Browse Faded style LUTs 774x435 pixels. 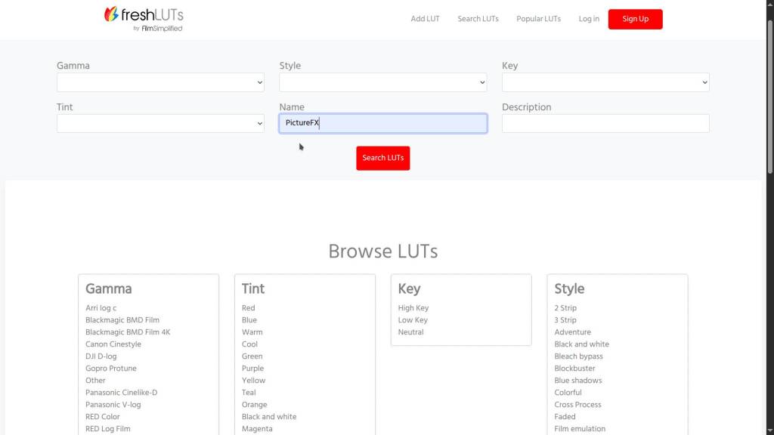click(565, 417)
